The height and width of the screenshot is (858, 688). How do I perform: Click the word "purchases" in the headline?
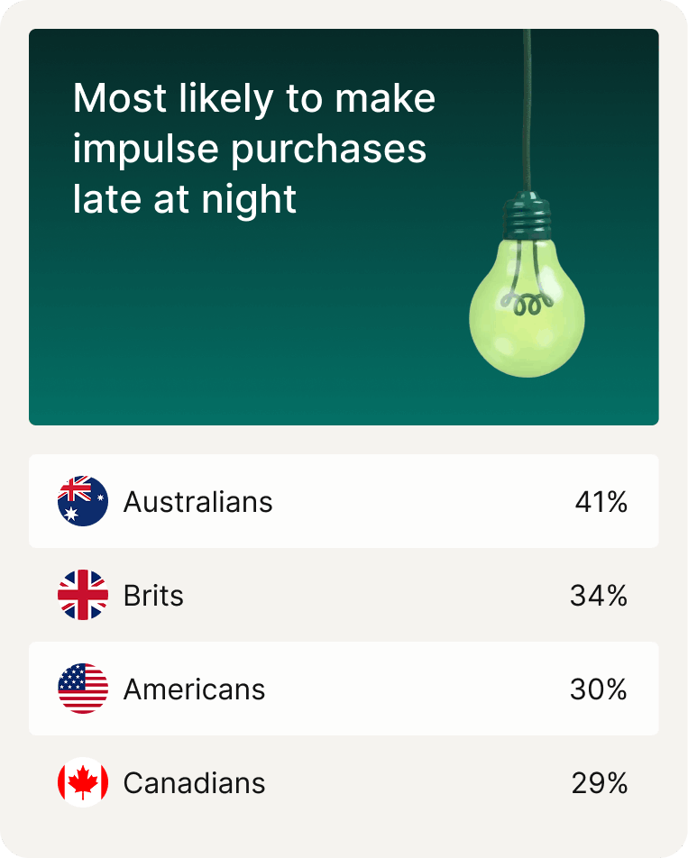pos(328,150)
